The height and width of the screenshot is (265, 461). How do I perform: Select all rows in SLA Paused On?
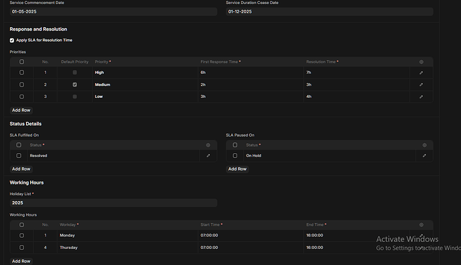pos(235,145)
